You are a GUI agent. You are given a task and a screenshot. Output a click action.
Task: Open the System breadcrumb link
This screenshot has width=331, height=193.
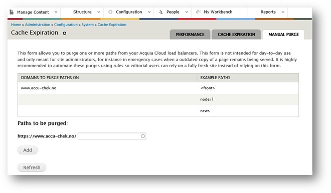point(87,25)
